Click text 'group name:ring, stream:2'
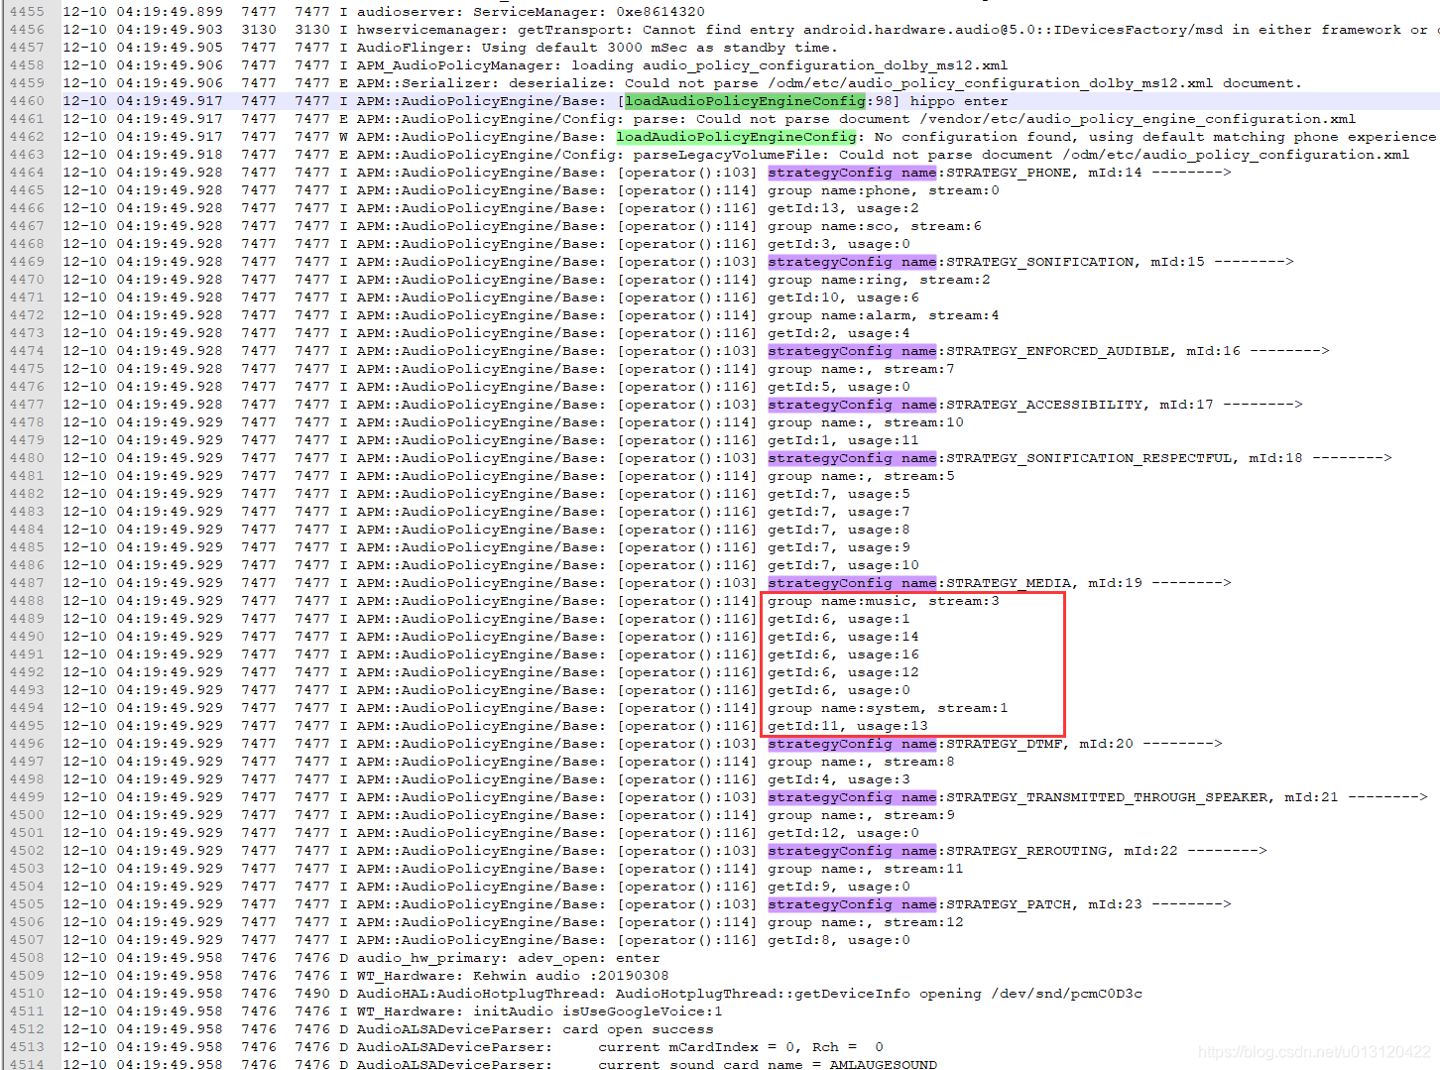This screenshot has width=1440, height=1070. 879,280
